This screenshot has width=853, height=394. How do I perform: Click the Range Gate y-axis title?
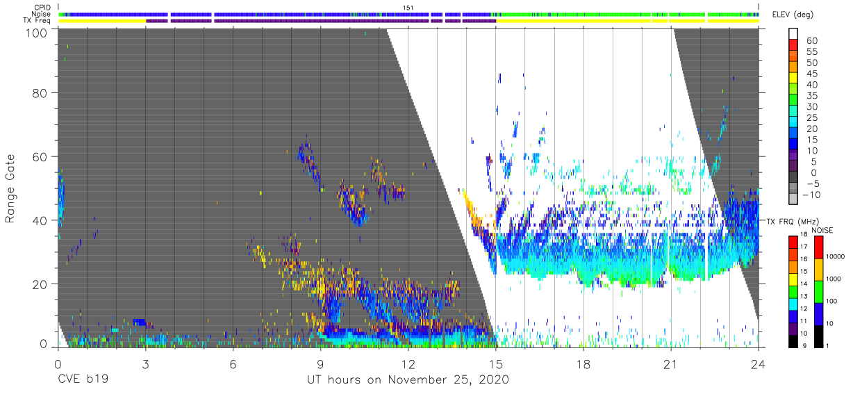(10, 188)
